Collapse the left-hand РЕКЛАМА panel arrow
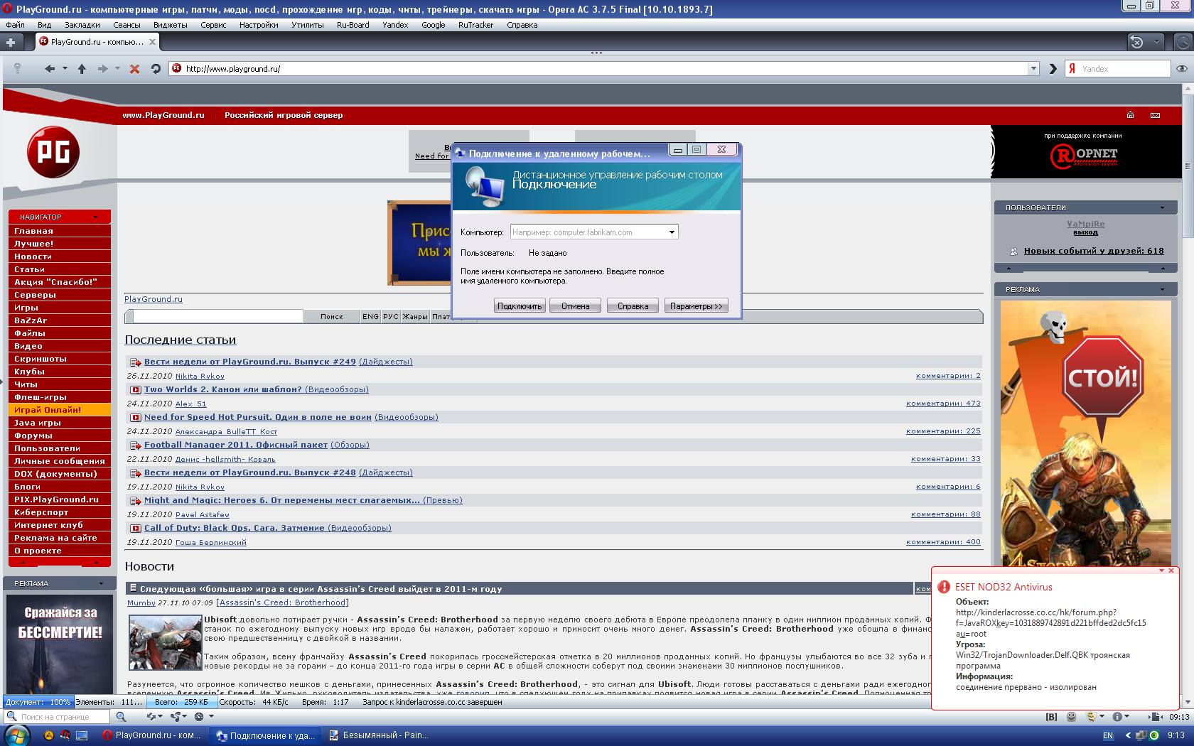The image size is (1194, 746). [101, 583]
